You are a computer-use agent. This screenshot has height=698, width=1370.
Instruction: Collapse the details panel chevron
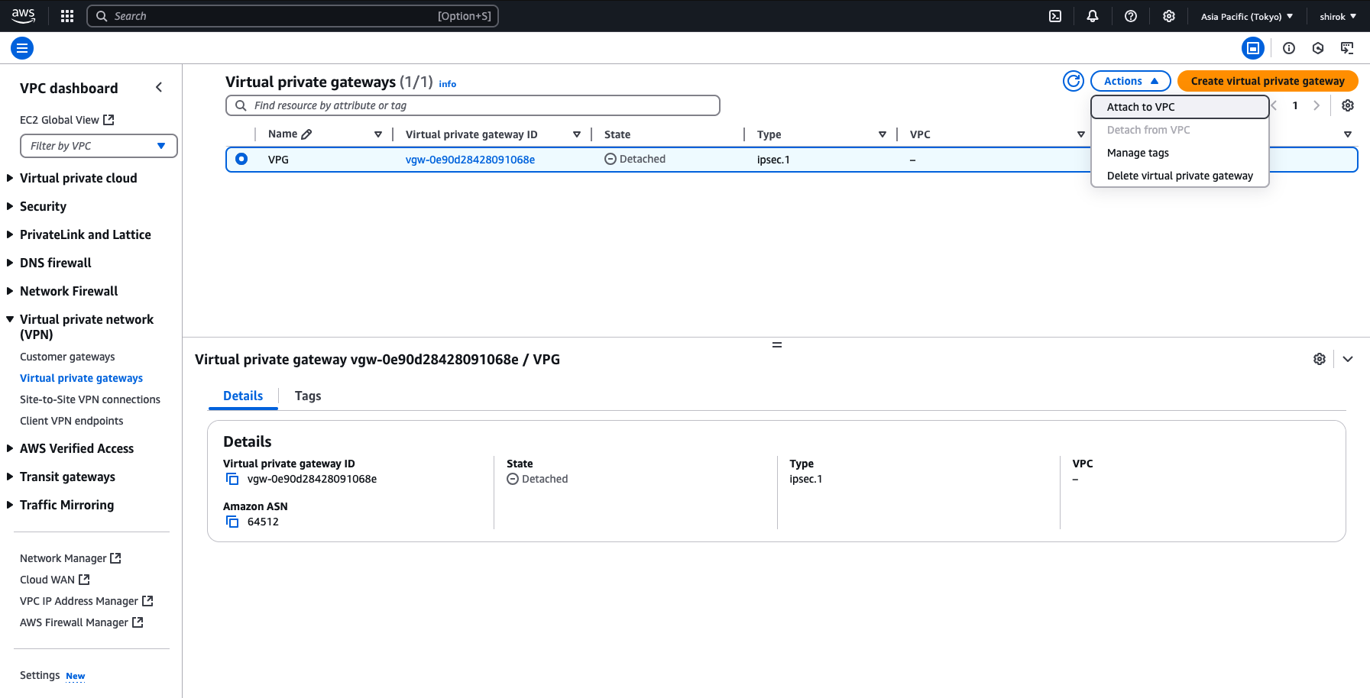point(1348,359)
